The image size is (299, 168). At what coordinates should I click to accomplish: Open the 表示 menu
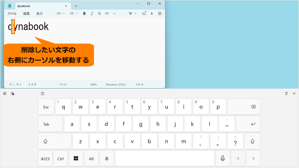pos(39,14)
